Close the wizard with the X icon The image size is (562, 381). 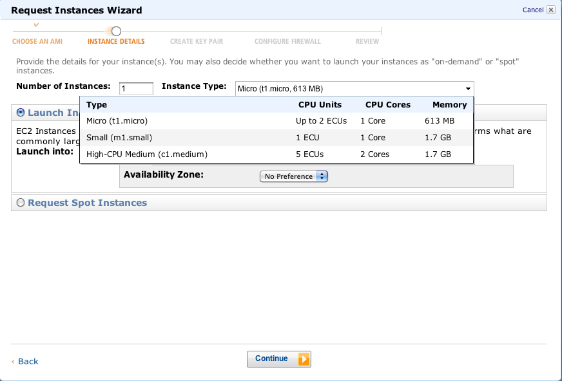[x=550, y=10]
